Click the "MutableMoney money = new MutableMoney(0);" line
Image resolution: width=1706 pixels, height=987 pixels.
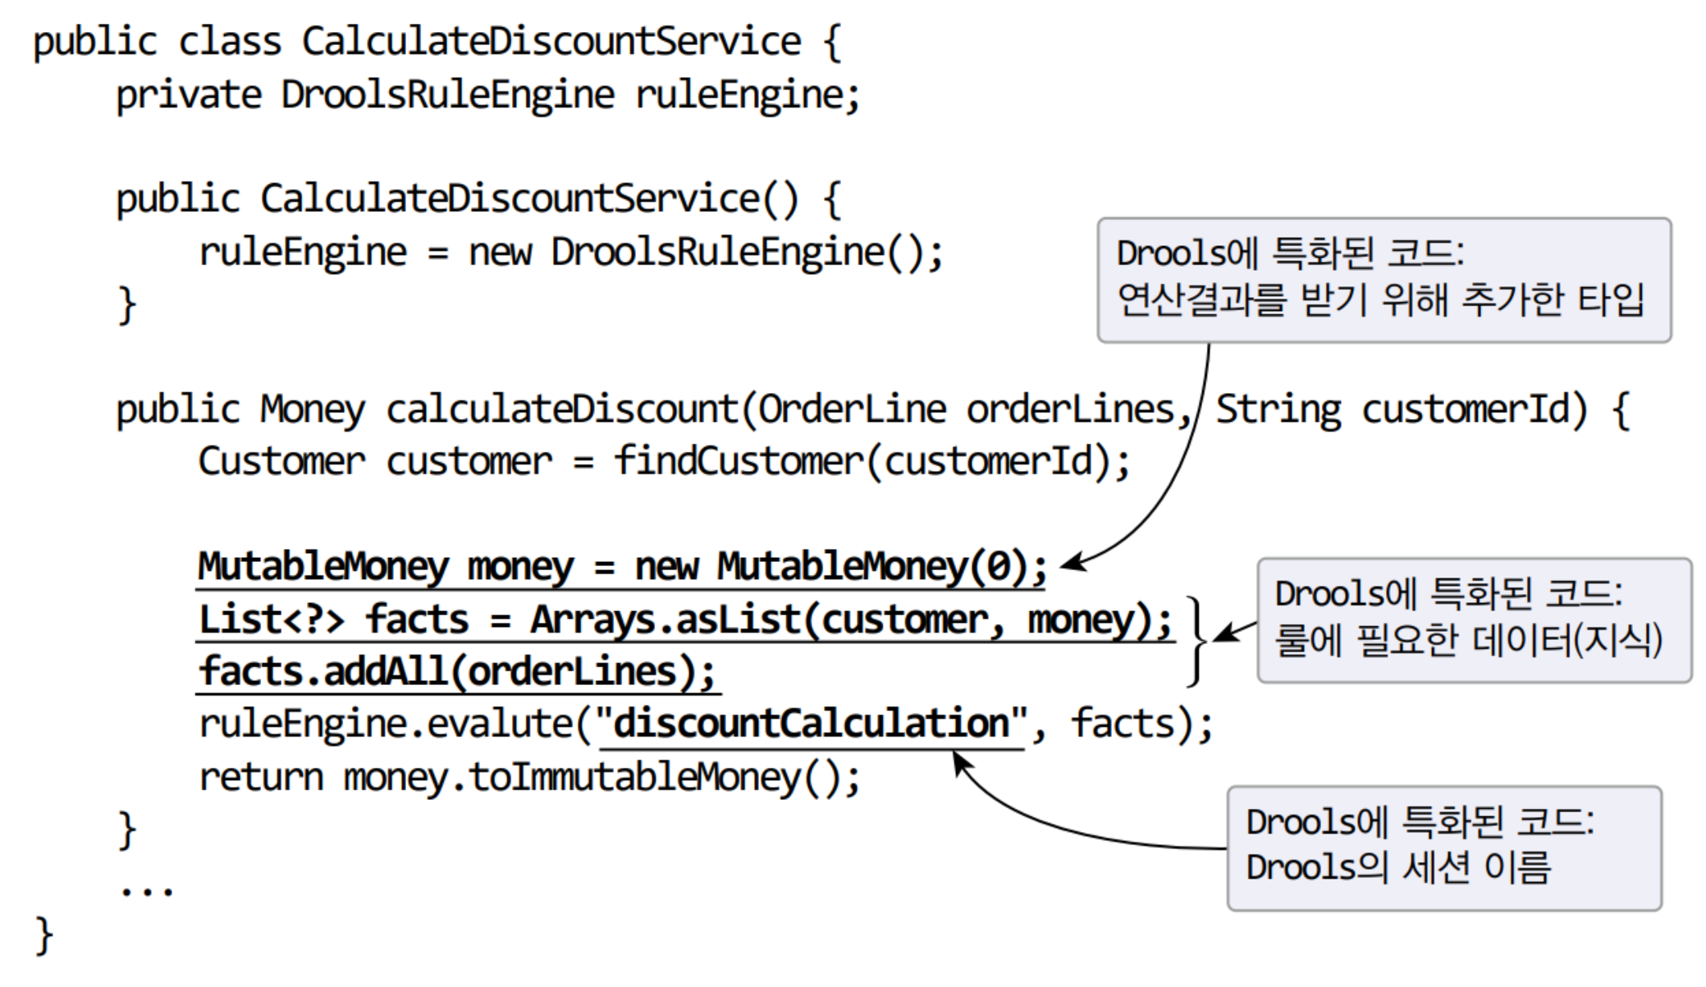pos(623,567)
